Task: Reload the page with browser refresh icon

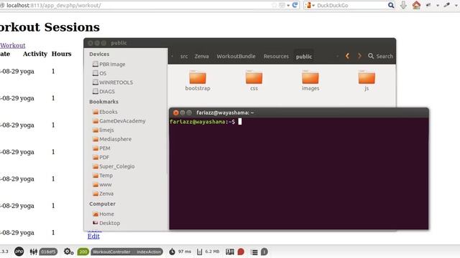Action: [x=295, y=5]
